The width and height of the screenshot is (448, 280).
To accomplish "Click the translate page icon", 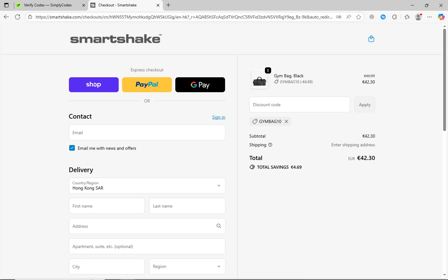I will point(338,17).
